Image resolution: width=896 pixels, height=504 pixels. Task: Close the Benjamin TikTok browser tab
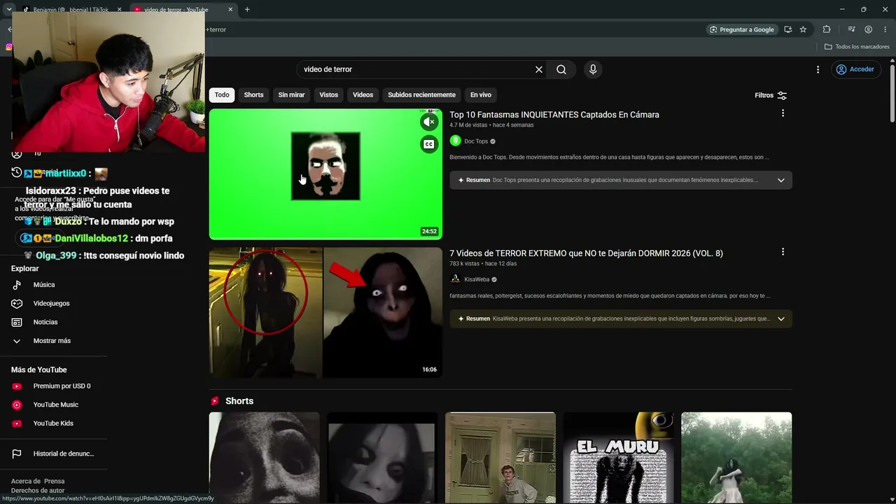[x=119, y=10]
